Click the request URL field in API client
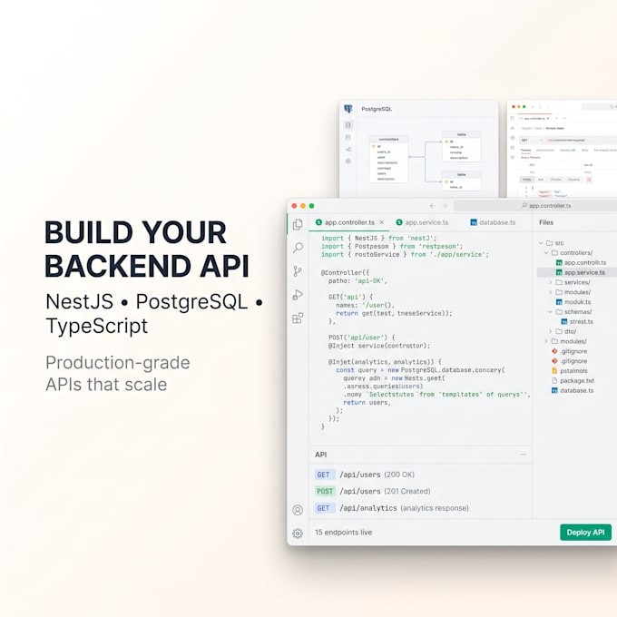Screen dimensions: 617x617 (581, 140)
